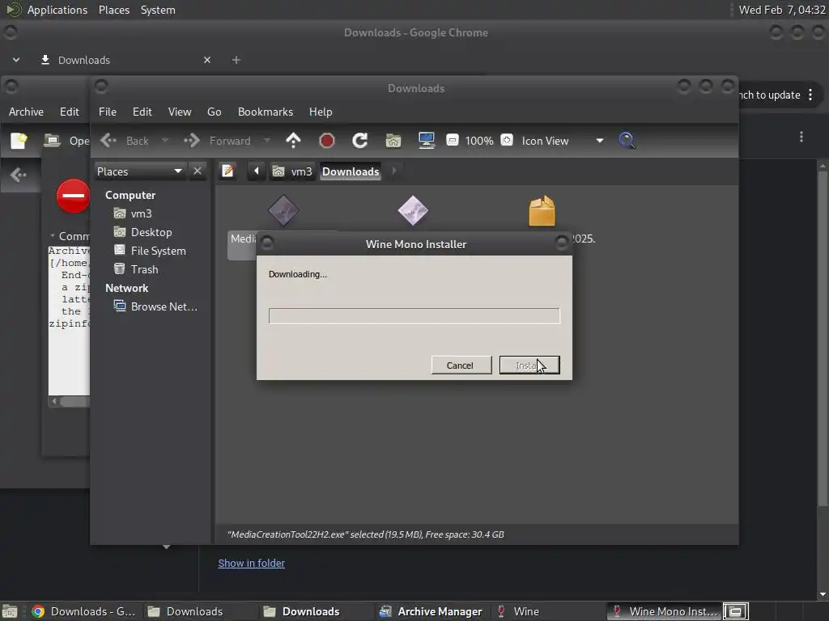Select Downloads segment in path bar
The width and height of the screenshot is (829, 621).
tap(351, 171)
